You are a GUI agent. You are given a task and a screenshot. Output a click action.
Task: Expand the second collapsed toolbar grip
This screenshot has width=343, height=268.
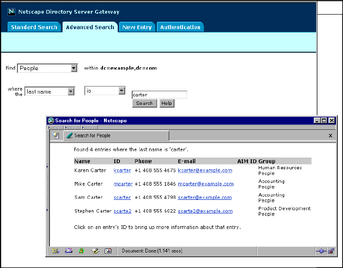tap(73, 127)
